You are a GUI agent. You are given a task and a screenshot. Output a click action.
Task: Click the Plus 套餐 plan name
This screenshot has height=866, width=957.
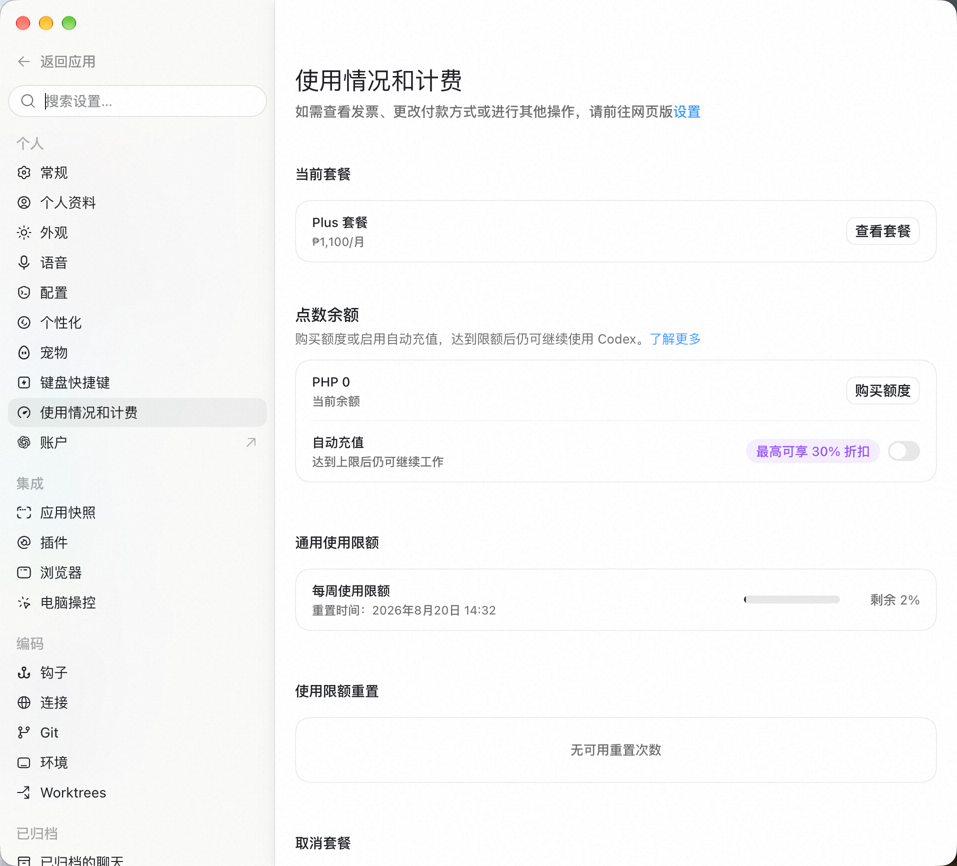(340, 222)
